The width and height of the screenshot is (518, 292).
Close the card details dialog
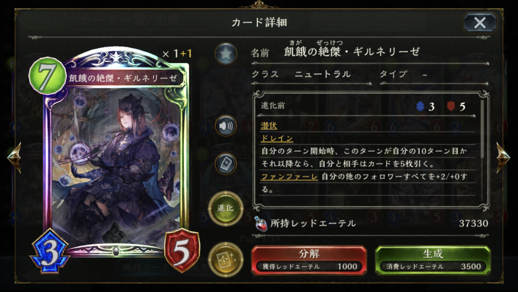point(480,23)
